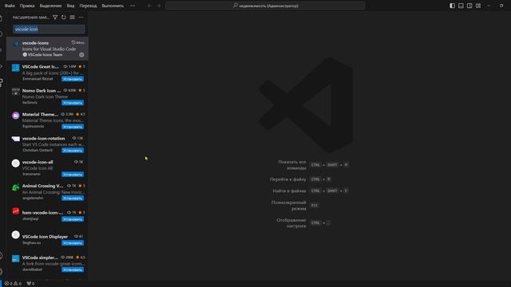Open the Explorer view in activity bar

coord(2,18)
